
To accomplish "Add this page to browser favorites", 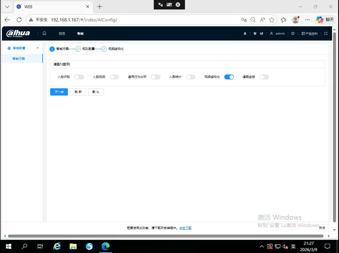I will 271,20.
